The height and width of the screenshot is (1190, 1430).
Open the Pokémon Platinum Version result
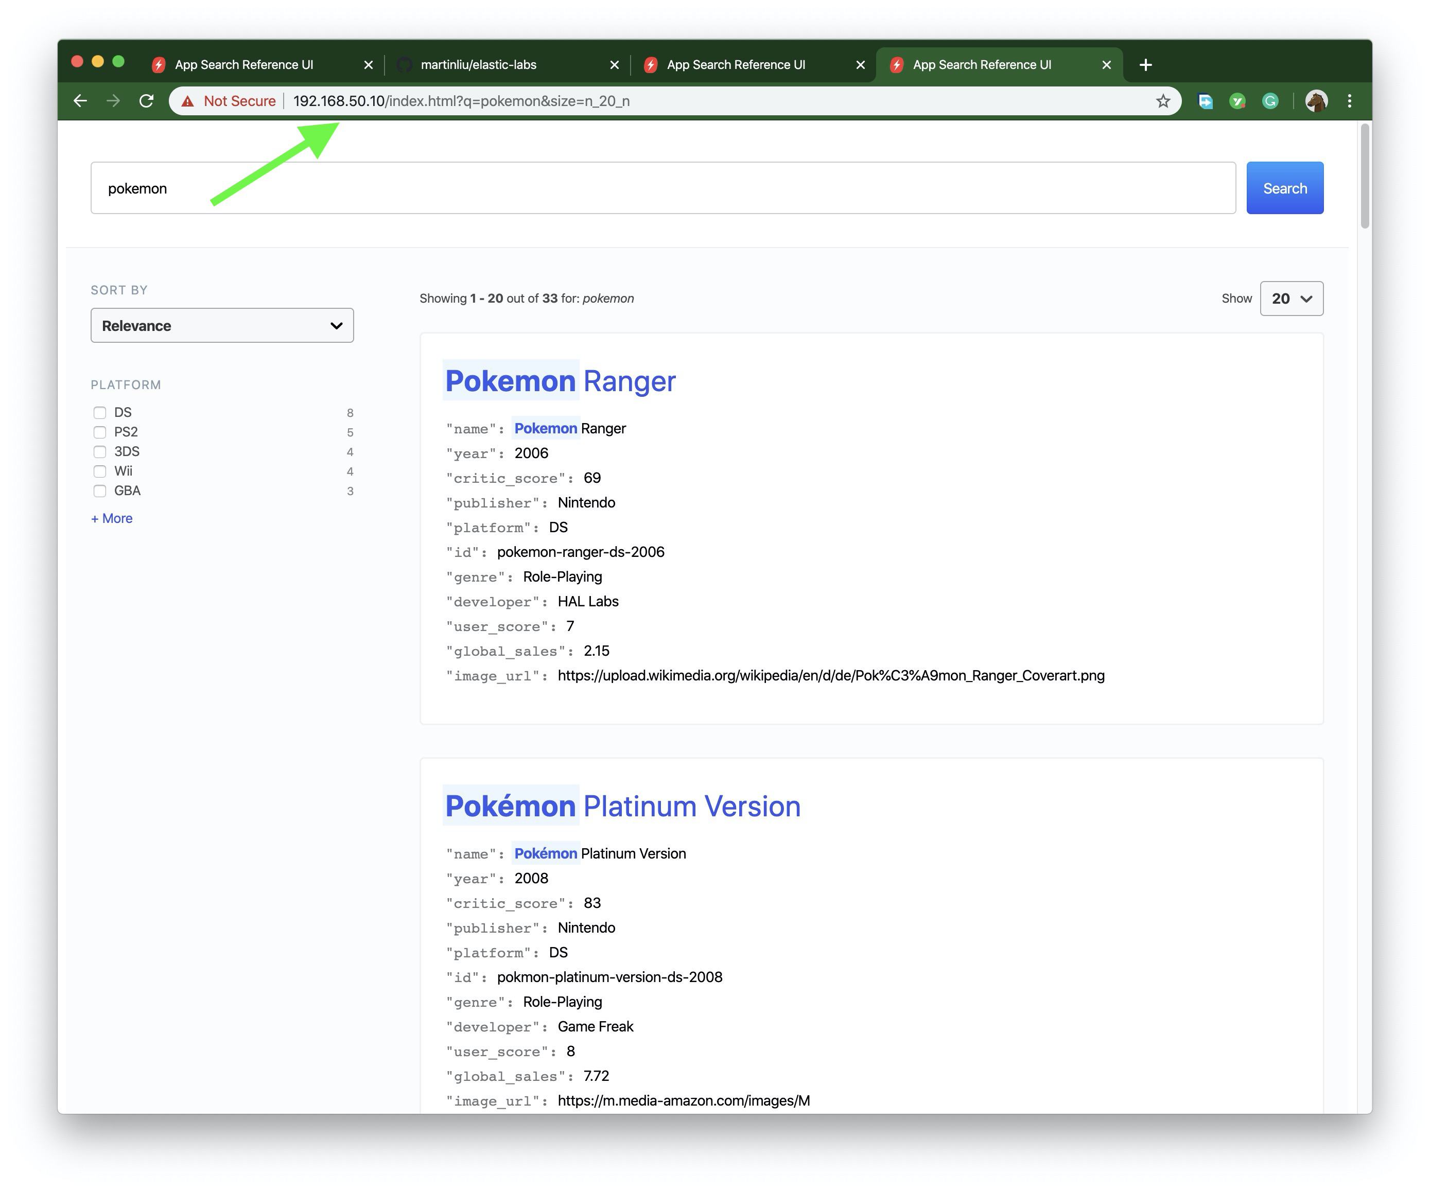click(x=622, y=806)
